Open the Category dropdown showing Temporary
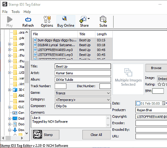 [83, 100]
